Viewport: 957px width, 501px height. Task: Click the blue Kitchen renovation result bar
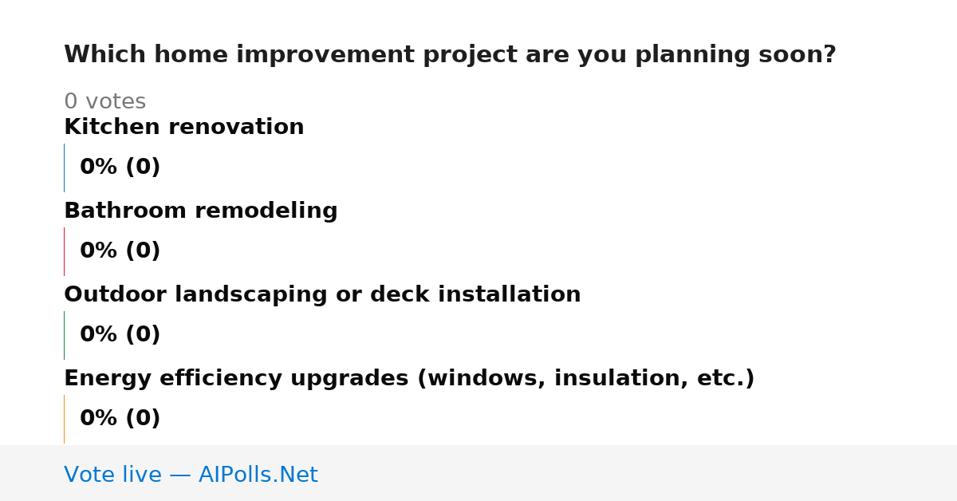point(64,168)
